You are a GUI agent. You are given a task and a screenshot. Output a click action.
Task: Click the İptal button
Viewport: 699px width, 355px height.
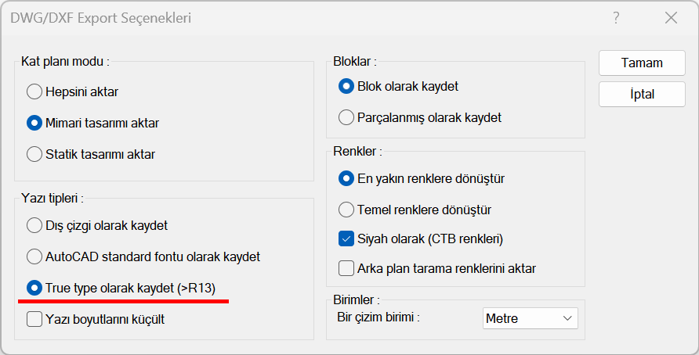[632, 95]
